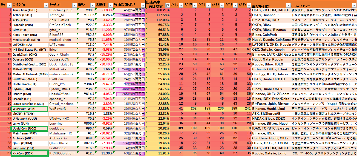Click the 7/15 date column header
Image resolution: width=357 pixels, height=158 pixels.
[242, 5]
